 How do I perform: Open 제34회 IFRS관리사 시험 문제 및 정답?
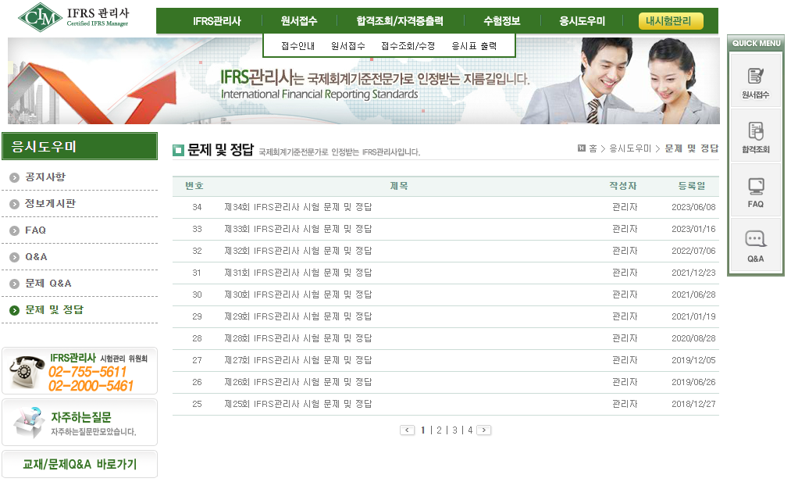click(298, 207)
